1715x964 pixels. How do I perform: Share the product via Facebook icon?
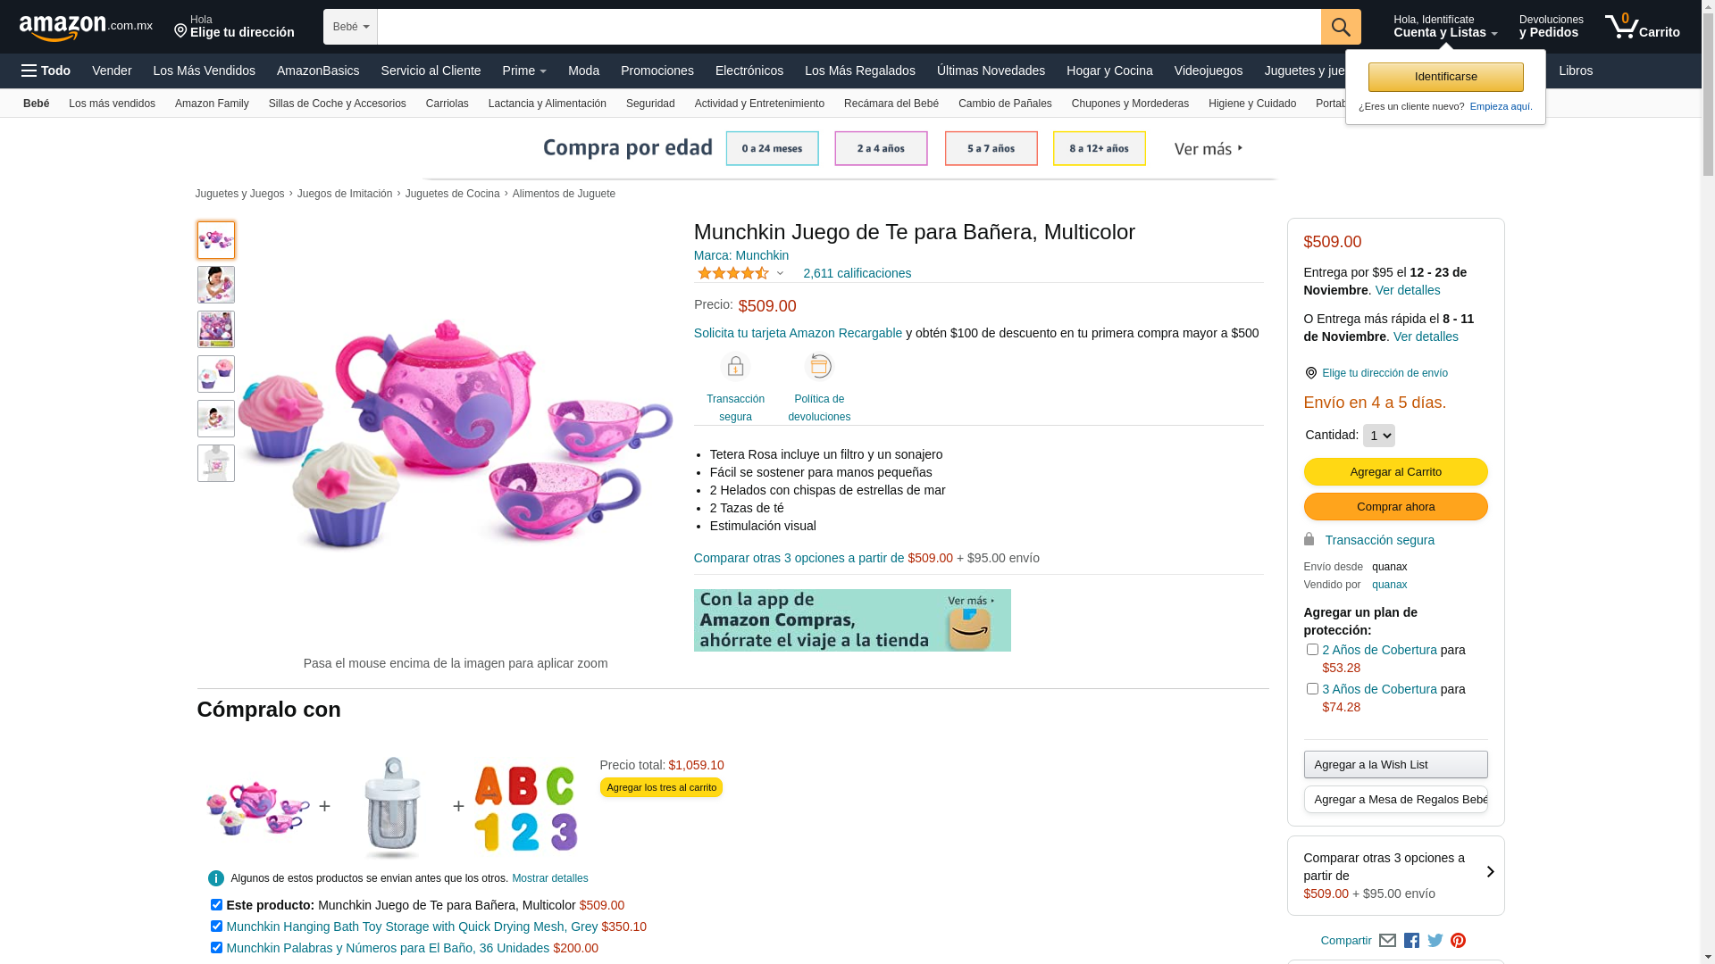coord(1411,941)
